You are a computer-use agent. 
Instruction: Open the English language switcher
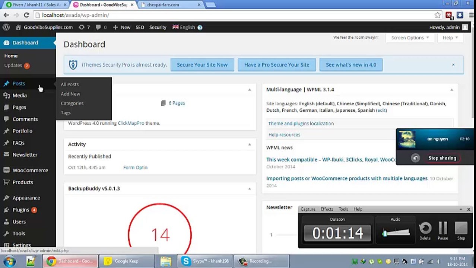tap(184, 27)
